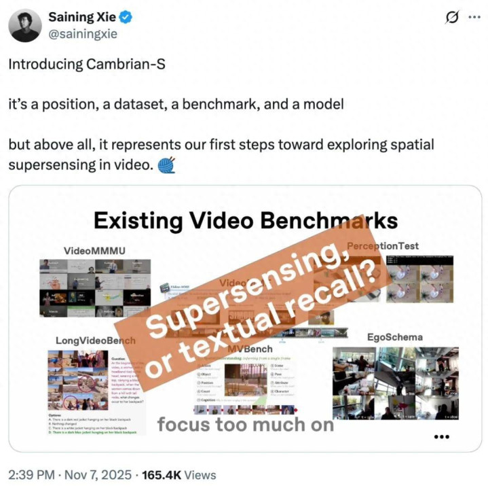Click the EgoSchema image collage

[396, 383]
